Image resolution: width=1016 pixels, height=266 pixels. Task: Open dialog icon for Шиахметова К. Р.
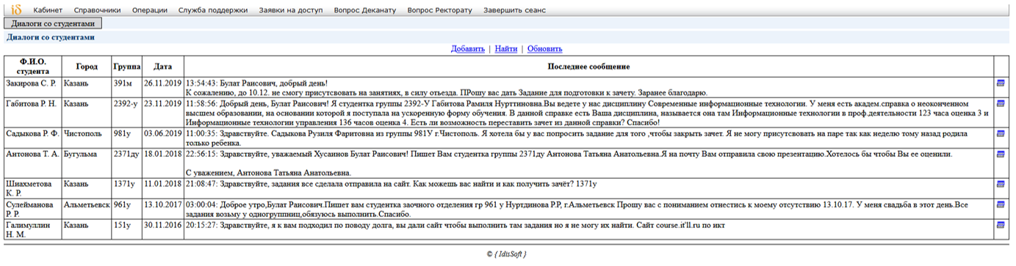[x=1001, y=184]
